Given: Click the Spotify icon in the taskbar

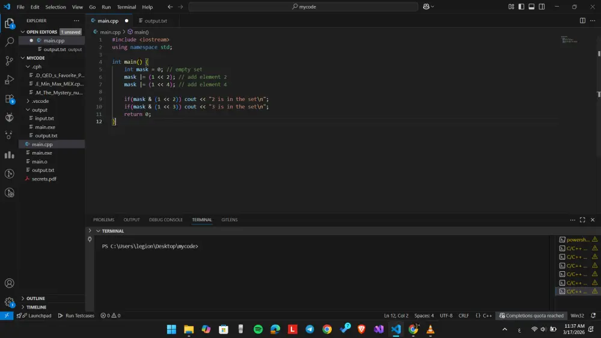Looking at the screenshot, I should (x=258, y=329).
